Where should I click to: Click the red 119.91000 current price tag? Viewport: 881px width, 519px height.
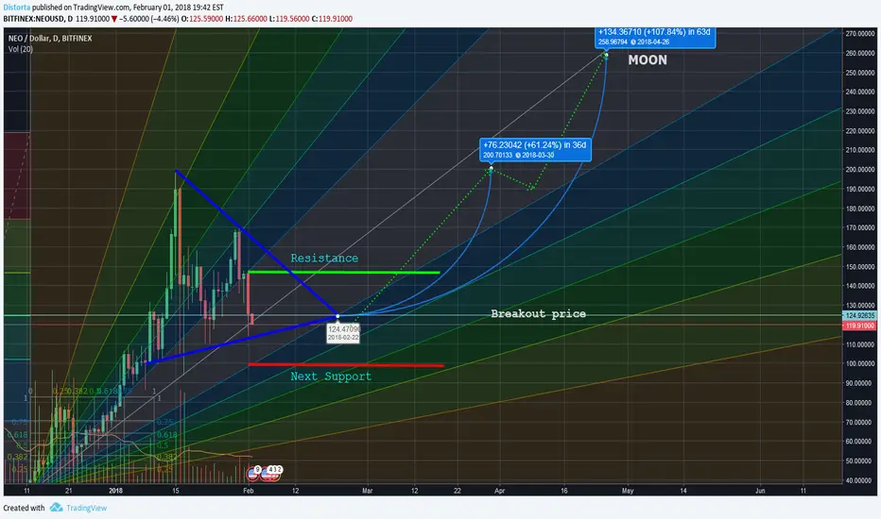[859, 326]
